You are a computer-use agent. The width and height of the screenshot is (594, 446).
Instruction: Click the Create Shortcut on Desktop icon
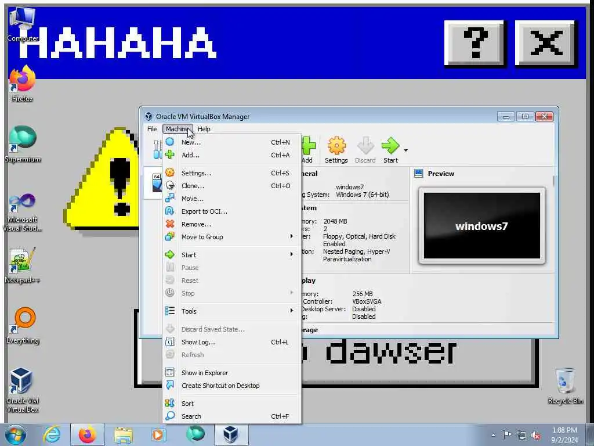(x=170, y=385)
